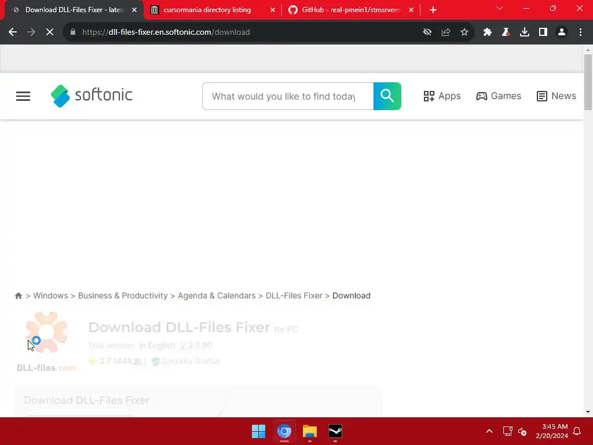The image size is (593, 445).
Task: Open the Extensions puzzle icon
Action: tap(488, 32)
